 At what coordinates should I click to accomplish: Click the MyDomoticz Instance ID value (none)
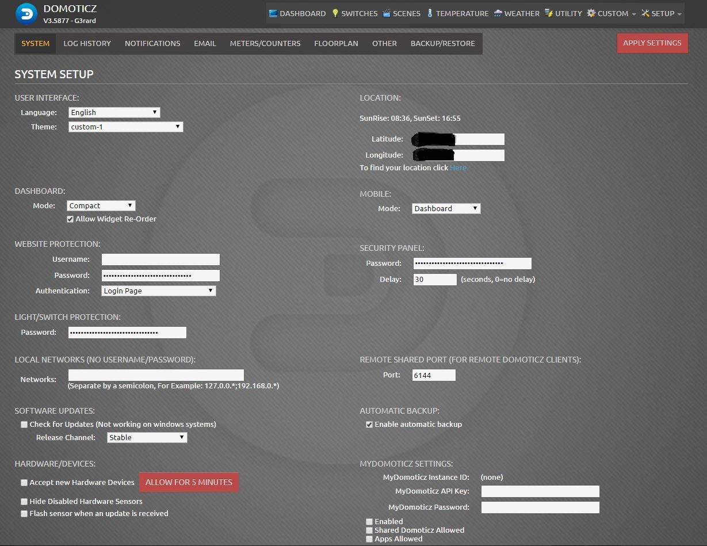[492, 478]
